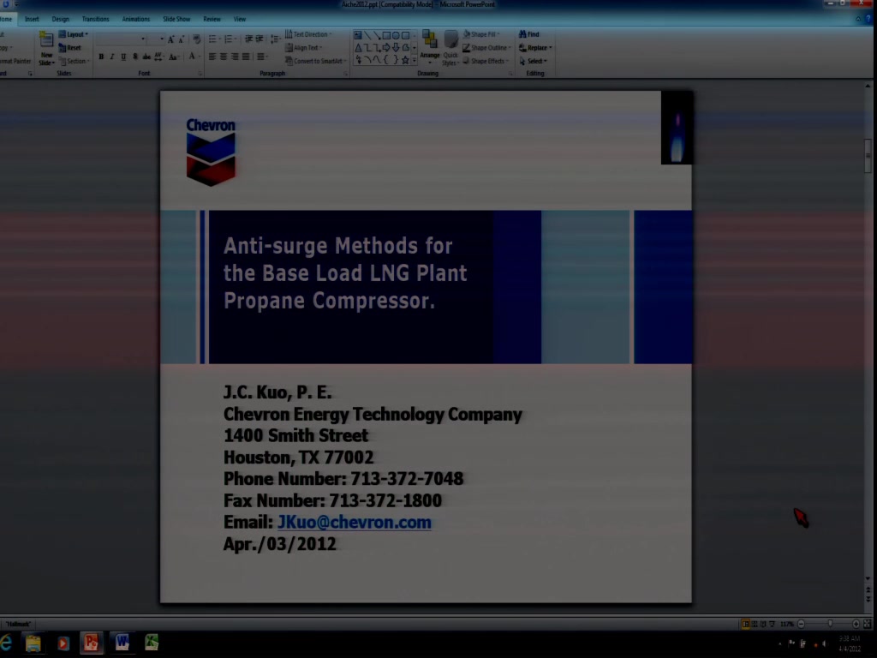Clear all formatting icon in Font group

tap(196, 39)
